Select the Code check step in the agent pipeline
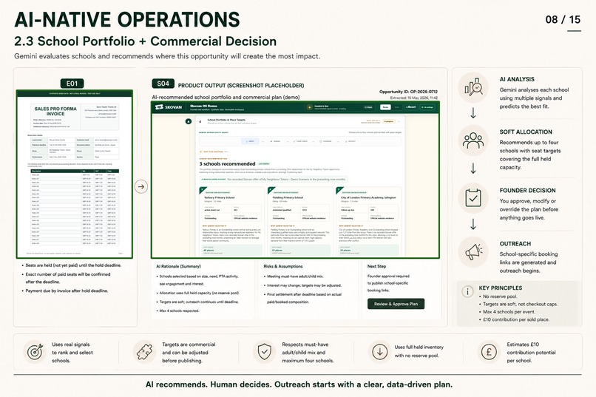The image size is (596, 397). [x=299, y=141]
